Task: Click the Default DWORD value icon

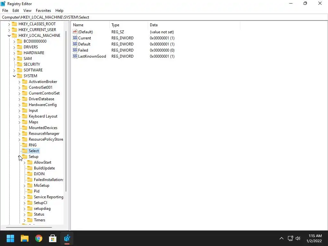Action: pos(75,44)
